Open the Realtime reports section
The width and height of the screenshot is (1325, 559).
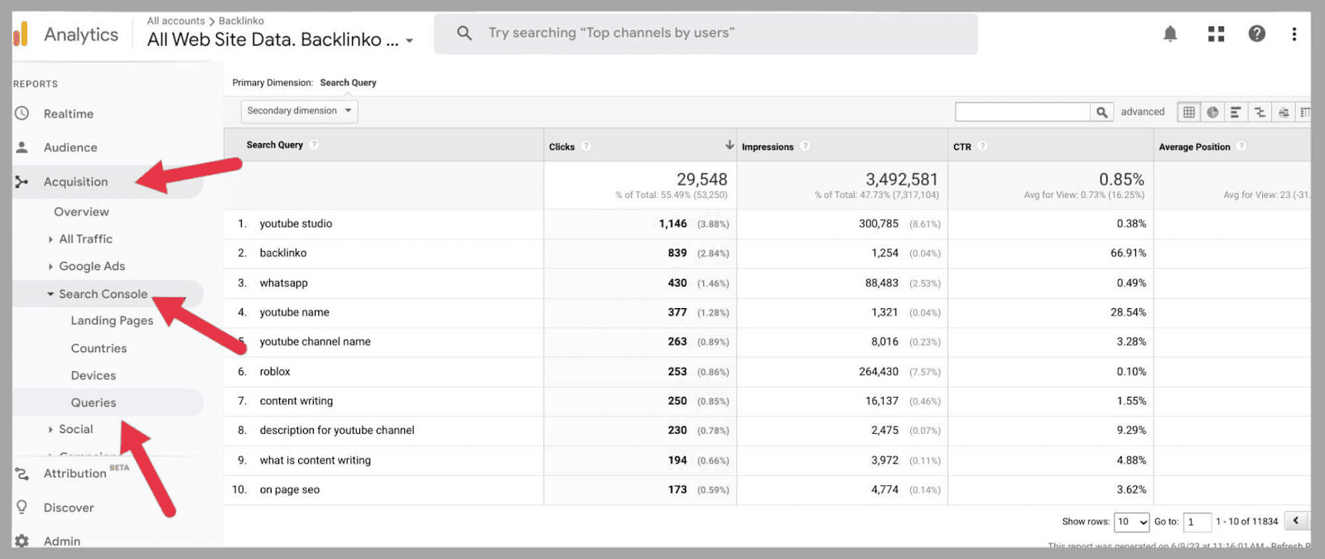pos(69,114)
